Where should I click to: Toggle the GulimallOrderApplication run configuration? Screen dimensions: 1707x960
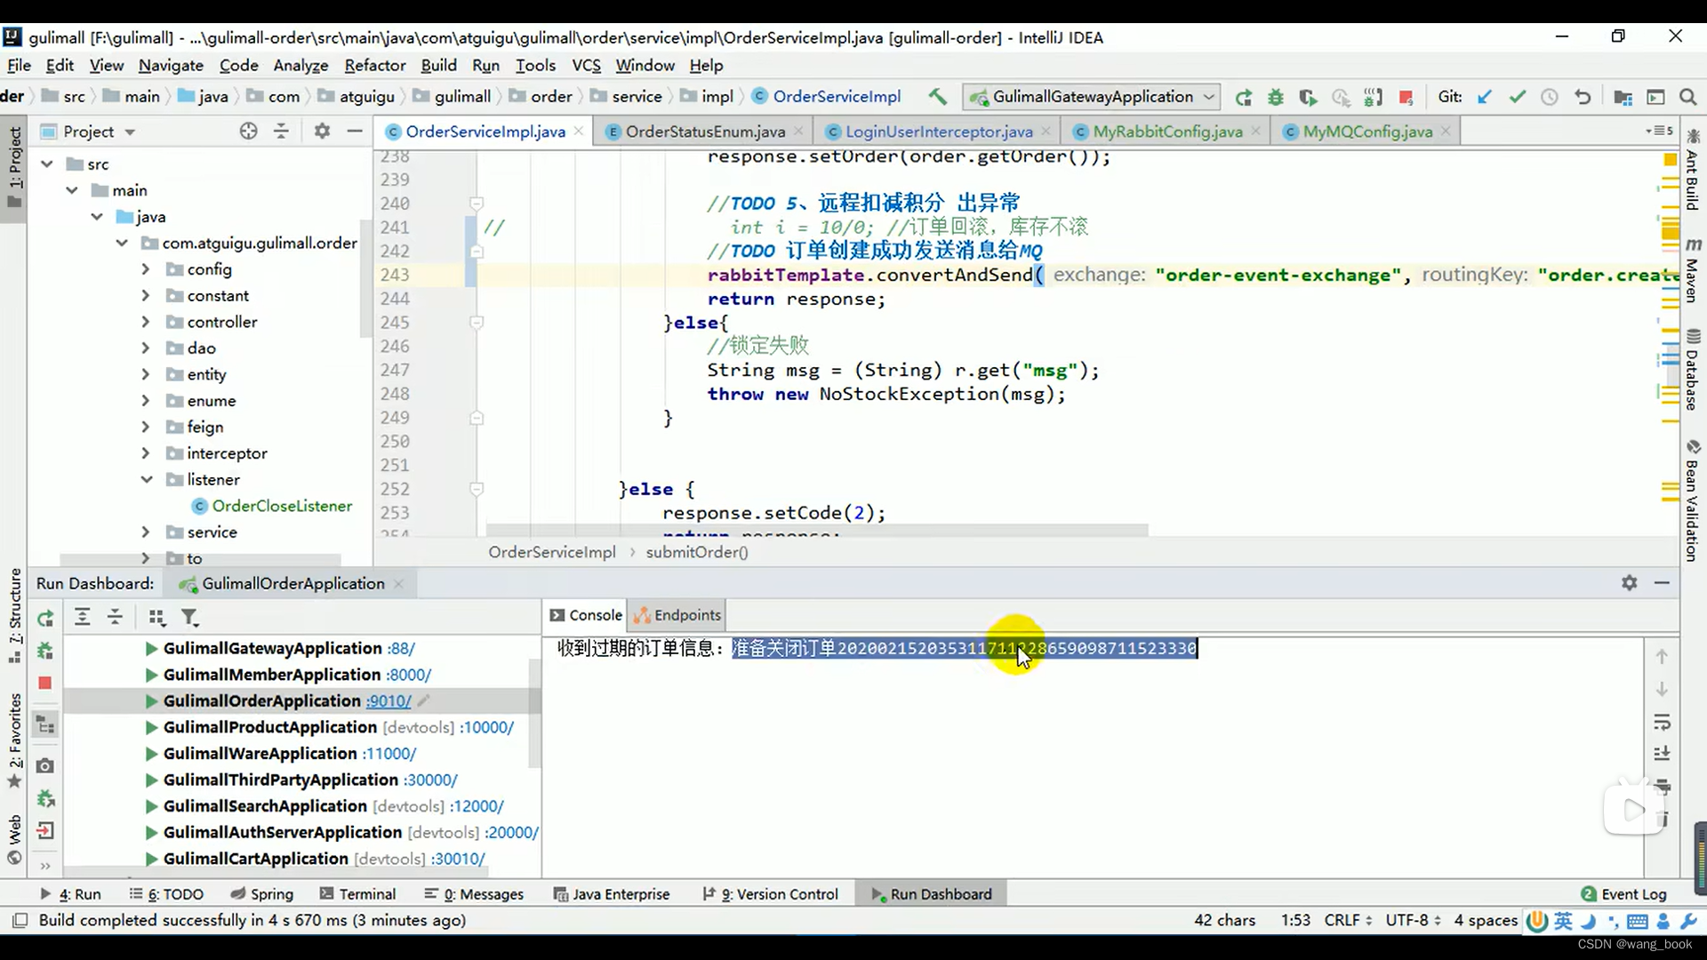(150, 701)
